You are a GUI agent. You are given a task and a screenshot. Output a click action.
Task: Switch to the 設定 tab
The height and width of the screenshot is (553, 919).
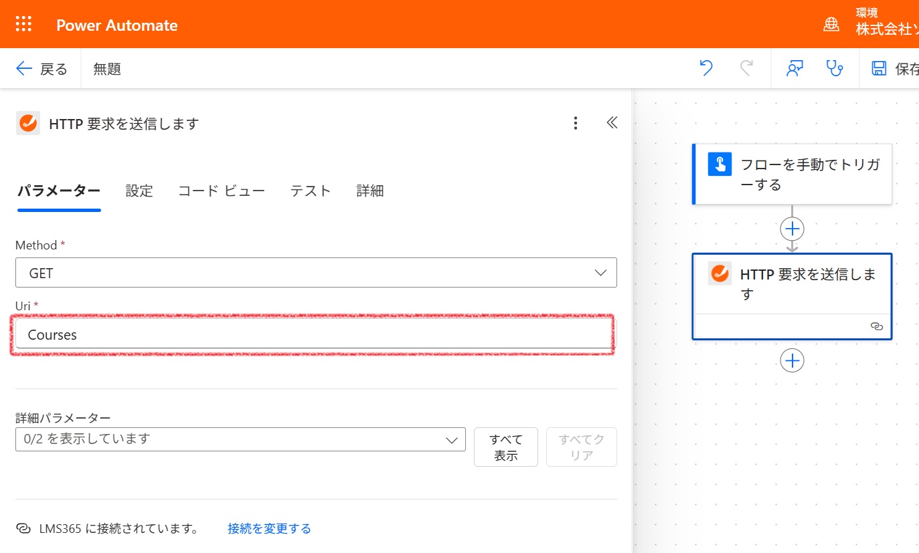pos(139,191)
